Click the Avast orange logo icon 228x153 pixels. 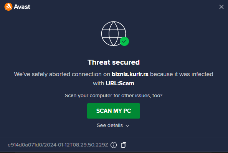coord(8,7)
